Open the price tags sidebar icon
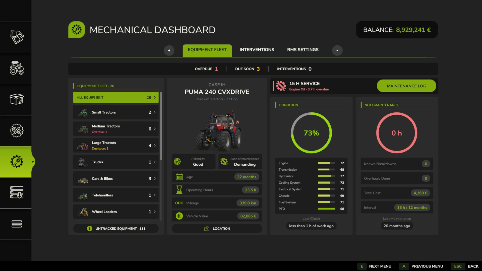The height and width of the screenshot is (271, 482). (17, 37)
